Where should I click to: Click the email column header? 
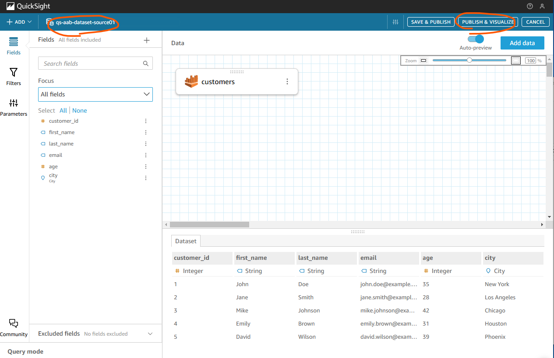tap(389, 258)
